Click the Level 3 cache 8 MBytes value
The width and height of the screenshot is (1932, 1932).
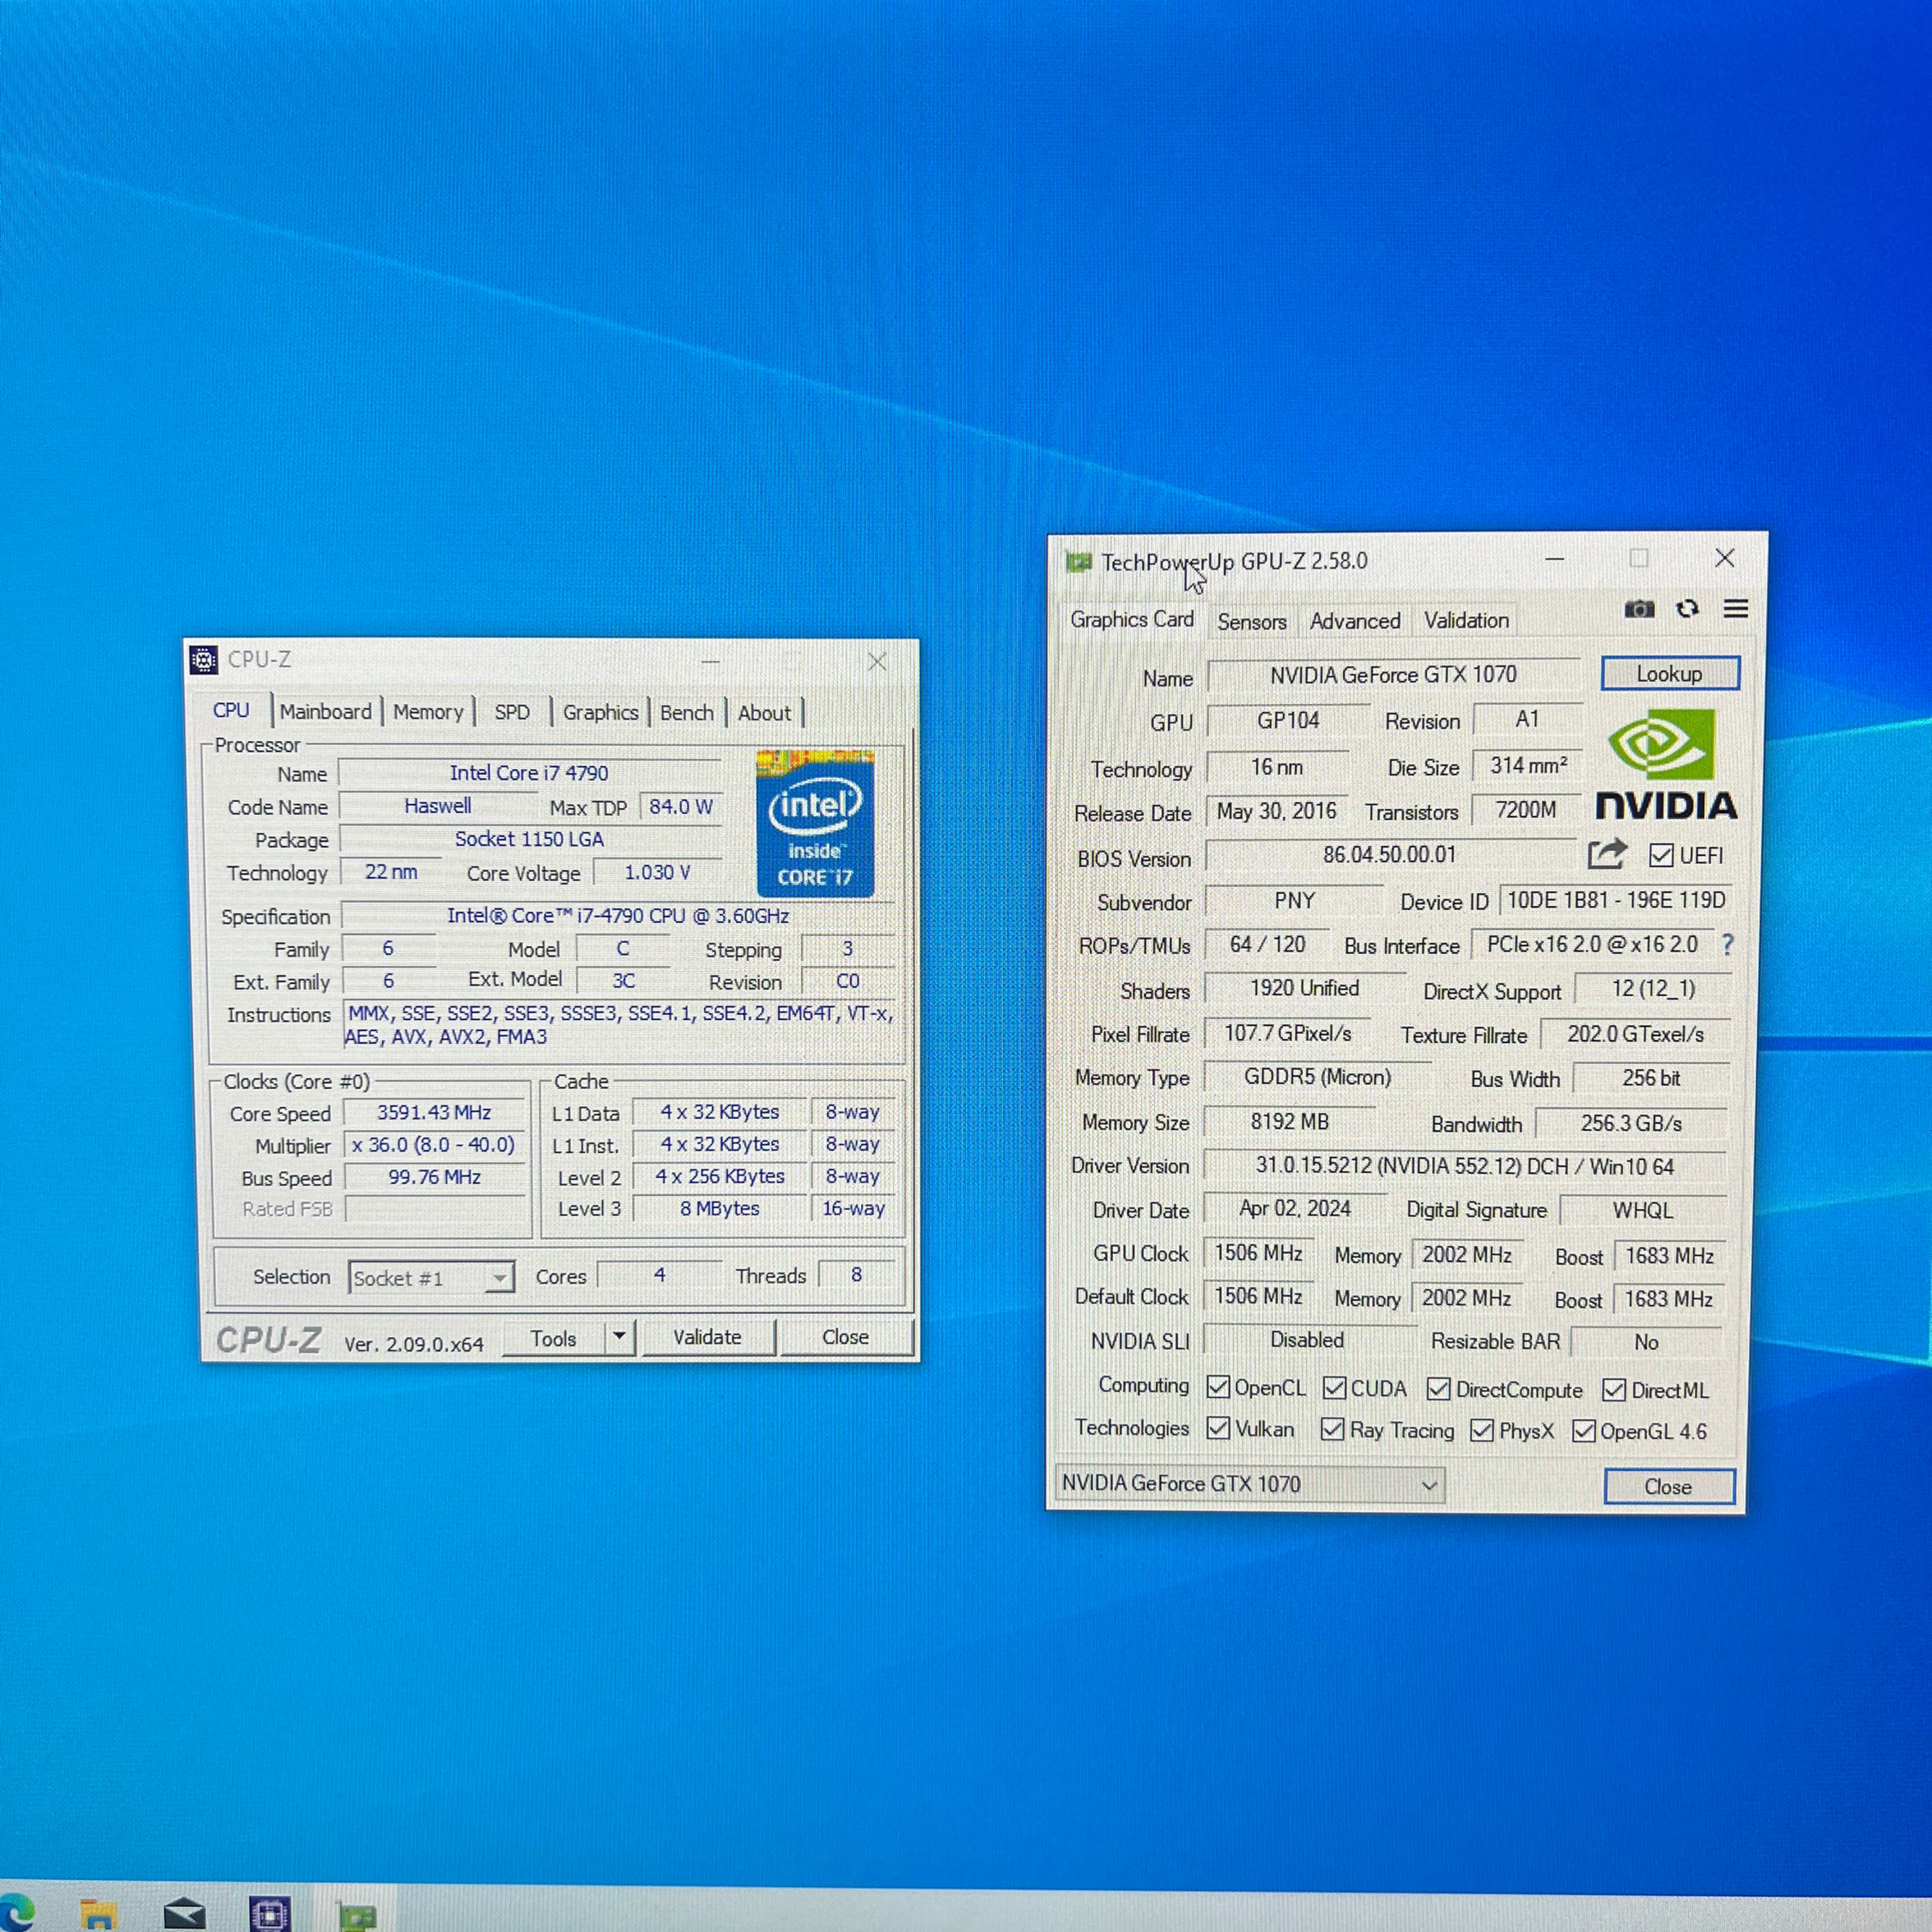pos(720,1208)
